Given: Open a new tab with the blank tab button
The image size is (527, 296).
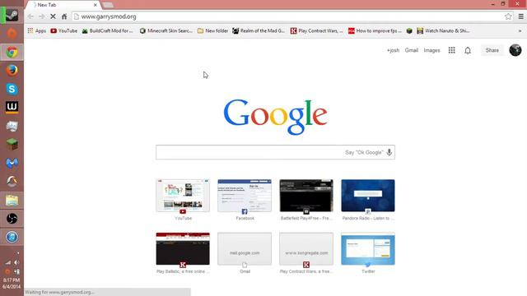Looking at the screenshot, I should pyautogui.click(x=108, y=5).
